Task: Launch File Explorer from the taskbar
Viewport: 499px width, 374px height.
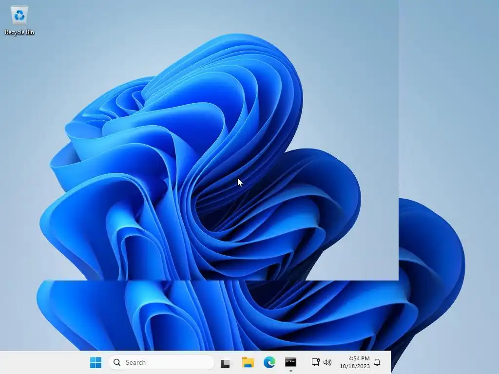Action: pos(248,362)
